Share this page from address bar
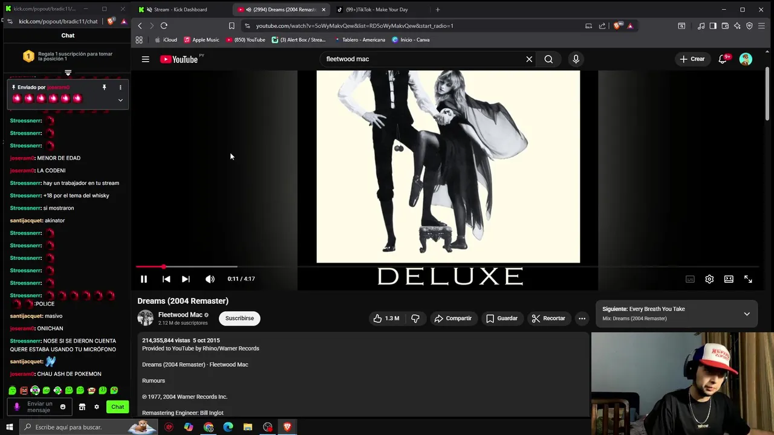 [602, 26]
